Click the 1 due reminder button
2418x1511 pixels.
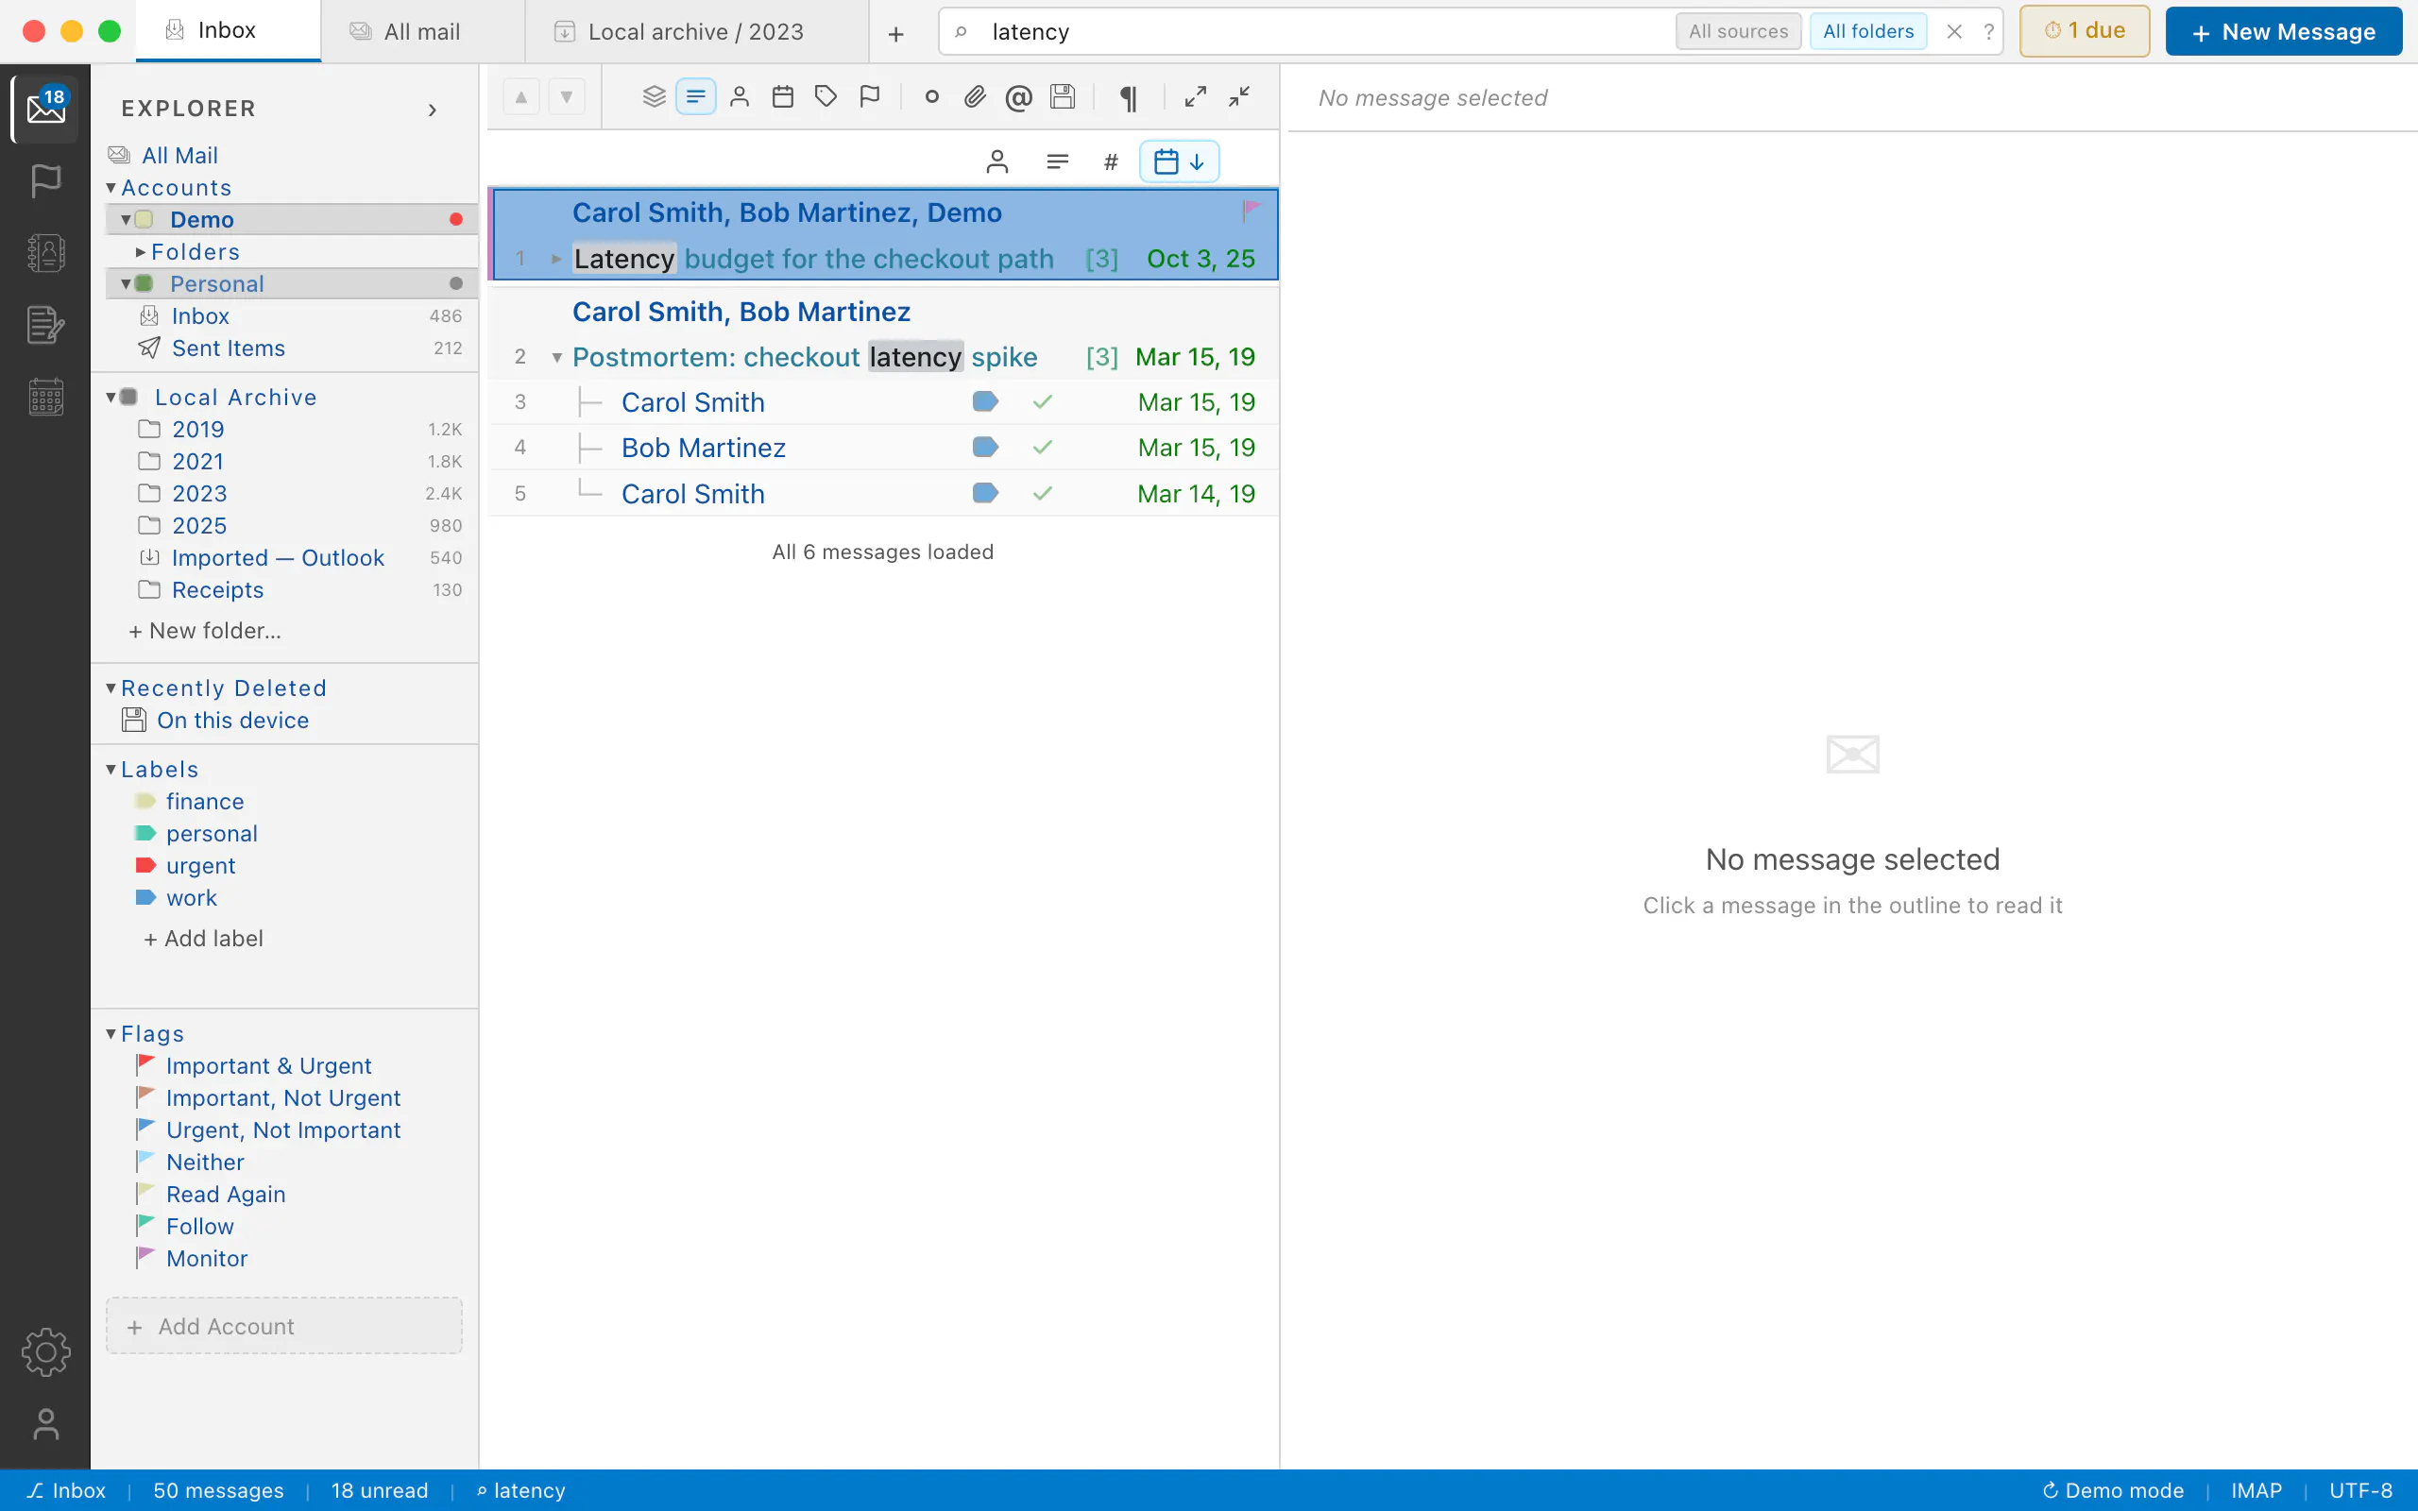pos(2085,31)
